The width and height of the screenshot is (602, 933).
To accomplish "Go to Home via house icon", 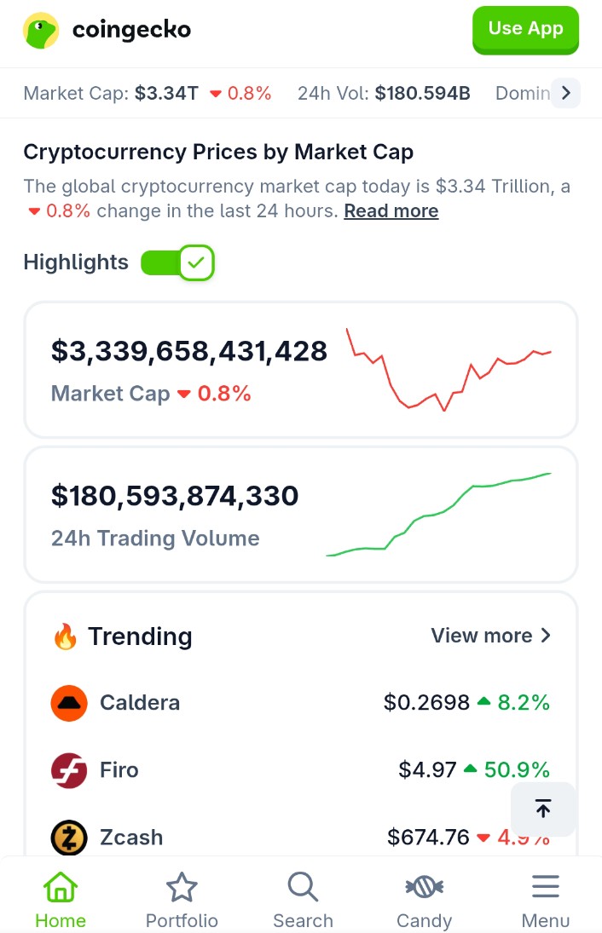I will click(x=60, y=889).
